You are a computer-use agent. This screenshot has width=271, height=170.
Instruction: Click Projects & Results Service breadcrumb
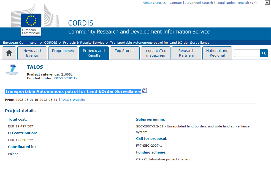point(84,43)
